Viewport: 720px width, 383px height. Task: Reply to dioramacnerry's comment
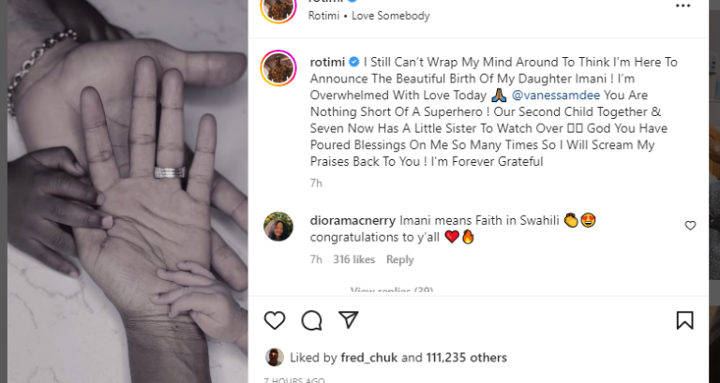tap(399, 259)
